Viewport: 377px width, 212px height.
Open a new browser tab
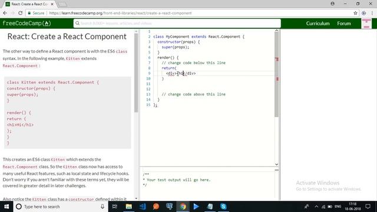click(62, 4)
